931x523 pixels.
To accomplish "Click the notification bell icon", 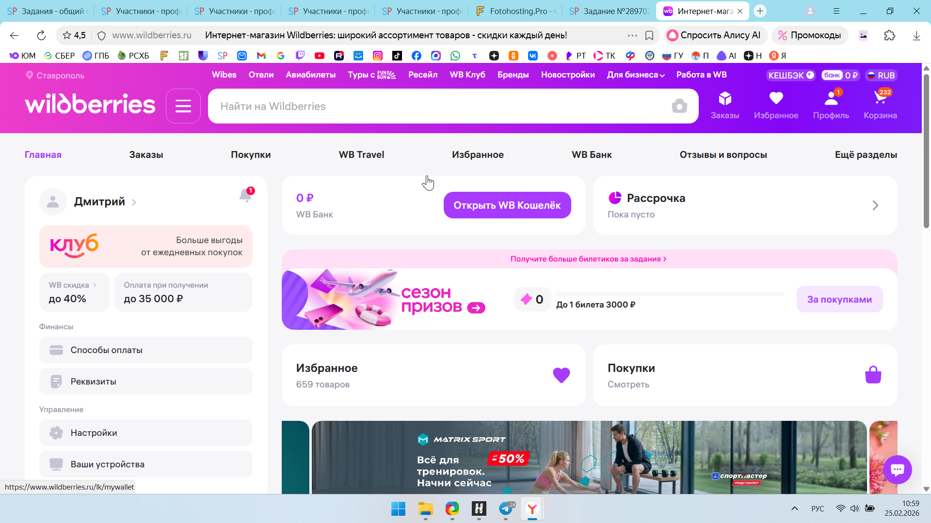I will (245, 196).
